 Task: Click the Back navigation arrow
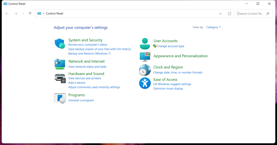click(x=7, y=13)
